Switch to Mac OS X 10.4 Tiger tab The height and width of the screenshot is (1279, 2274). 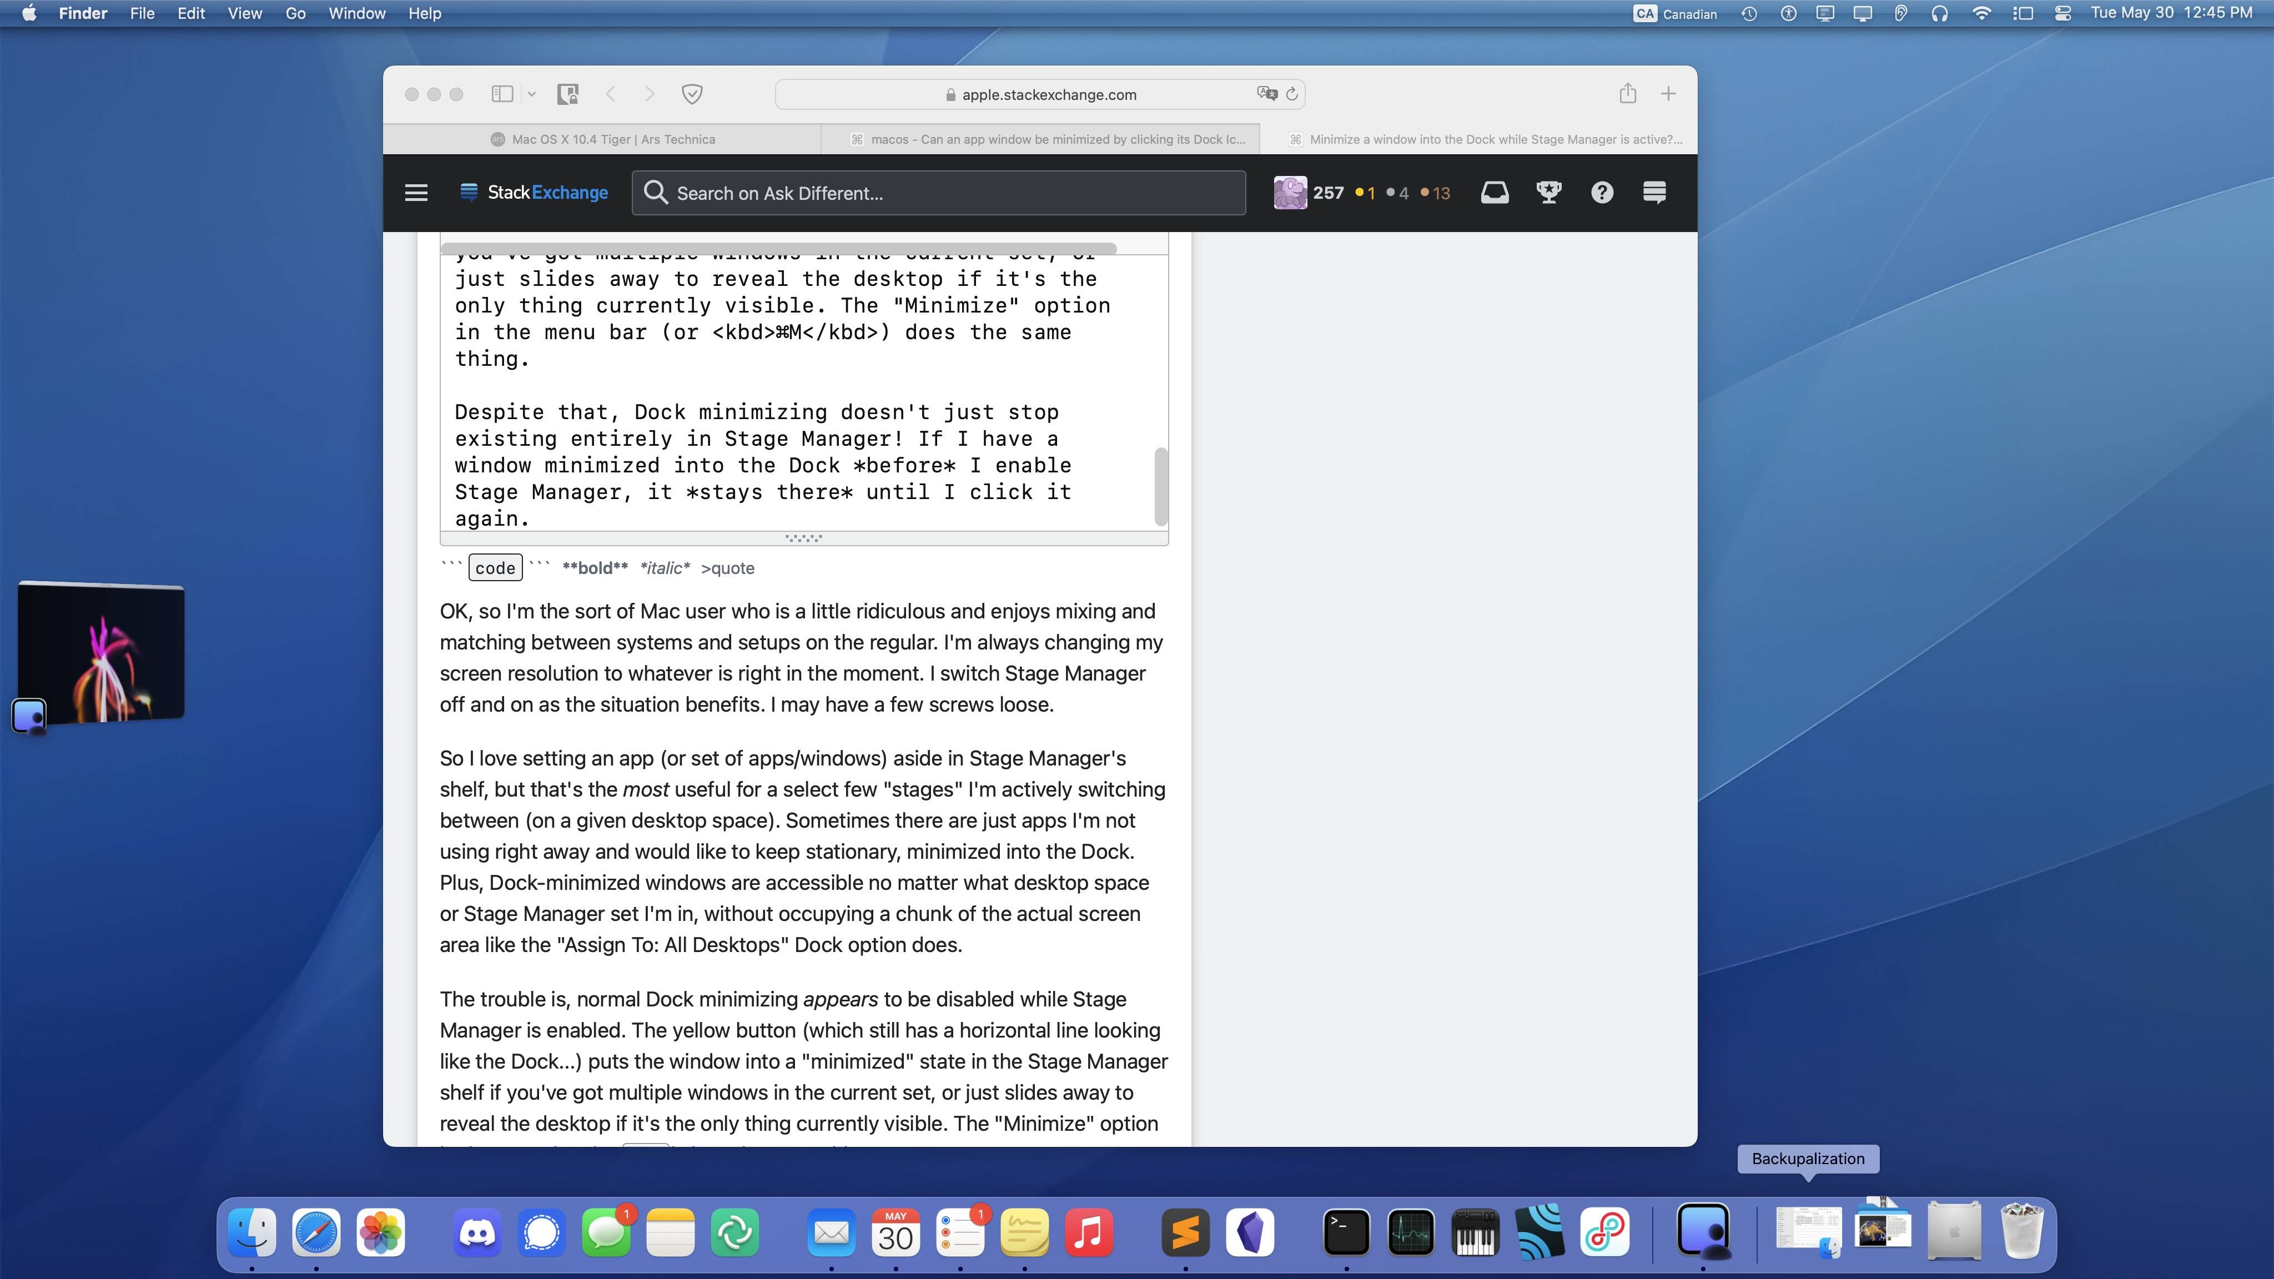(602, 139)
